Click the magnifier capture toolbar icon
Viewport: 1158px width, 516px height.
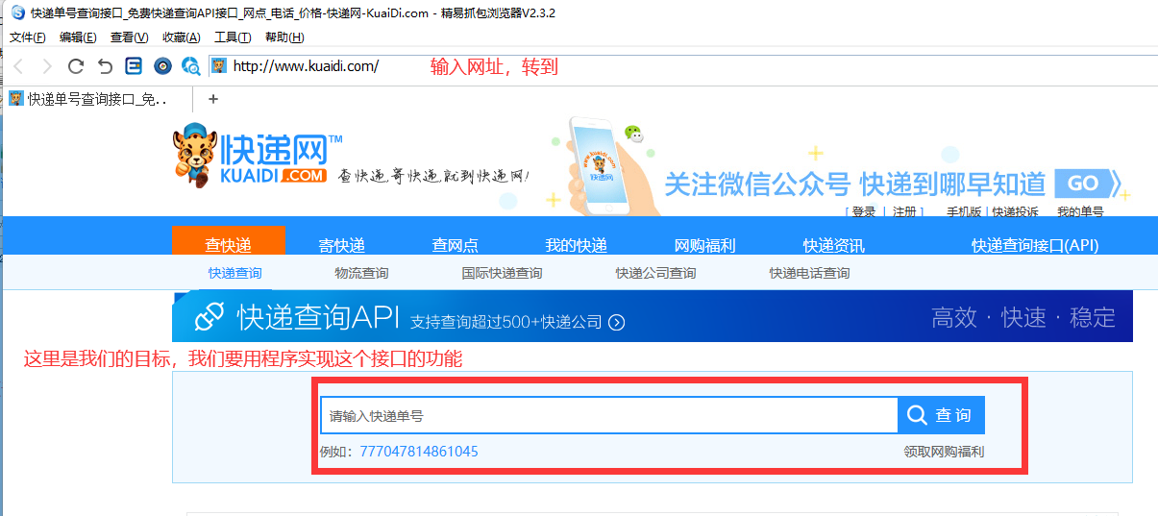click(191, 66)
